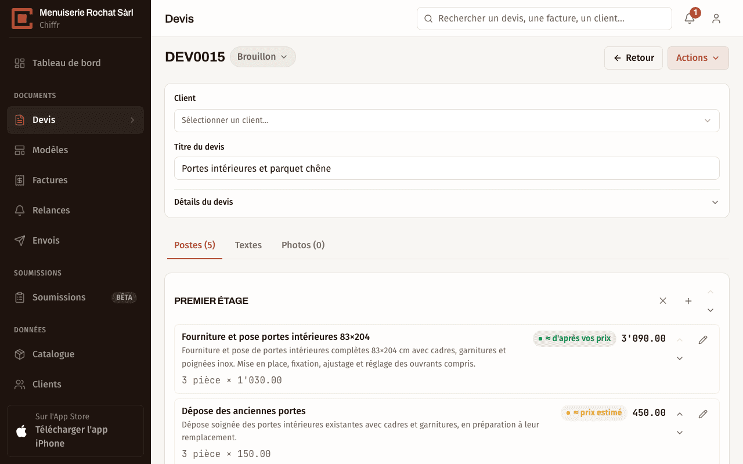Open Tableau de bord menu item
The width and height of the screenshot is (743, 464).
coord(75,63)
